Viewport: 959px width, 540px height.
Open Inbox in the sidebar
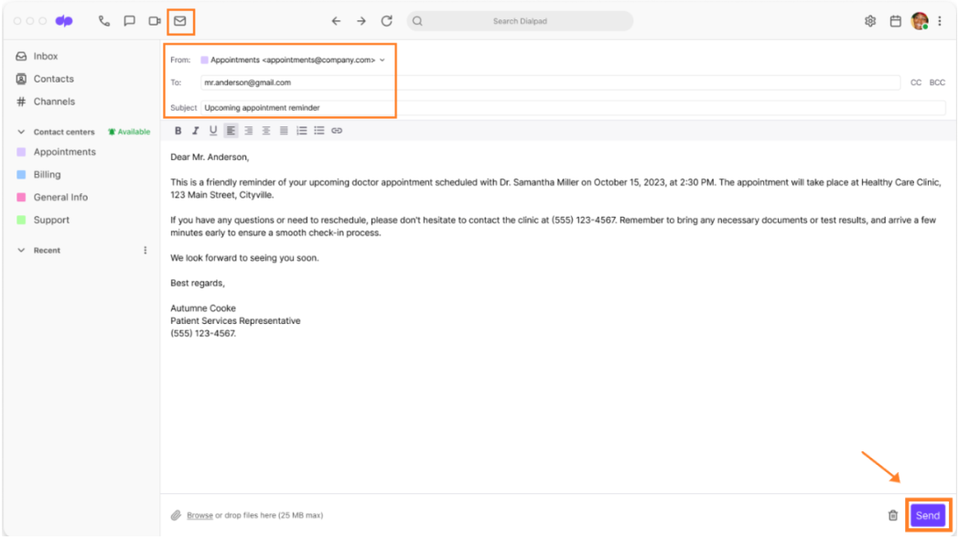pos(46,56)
